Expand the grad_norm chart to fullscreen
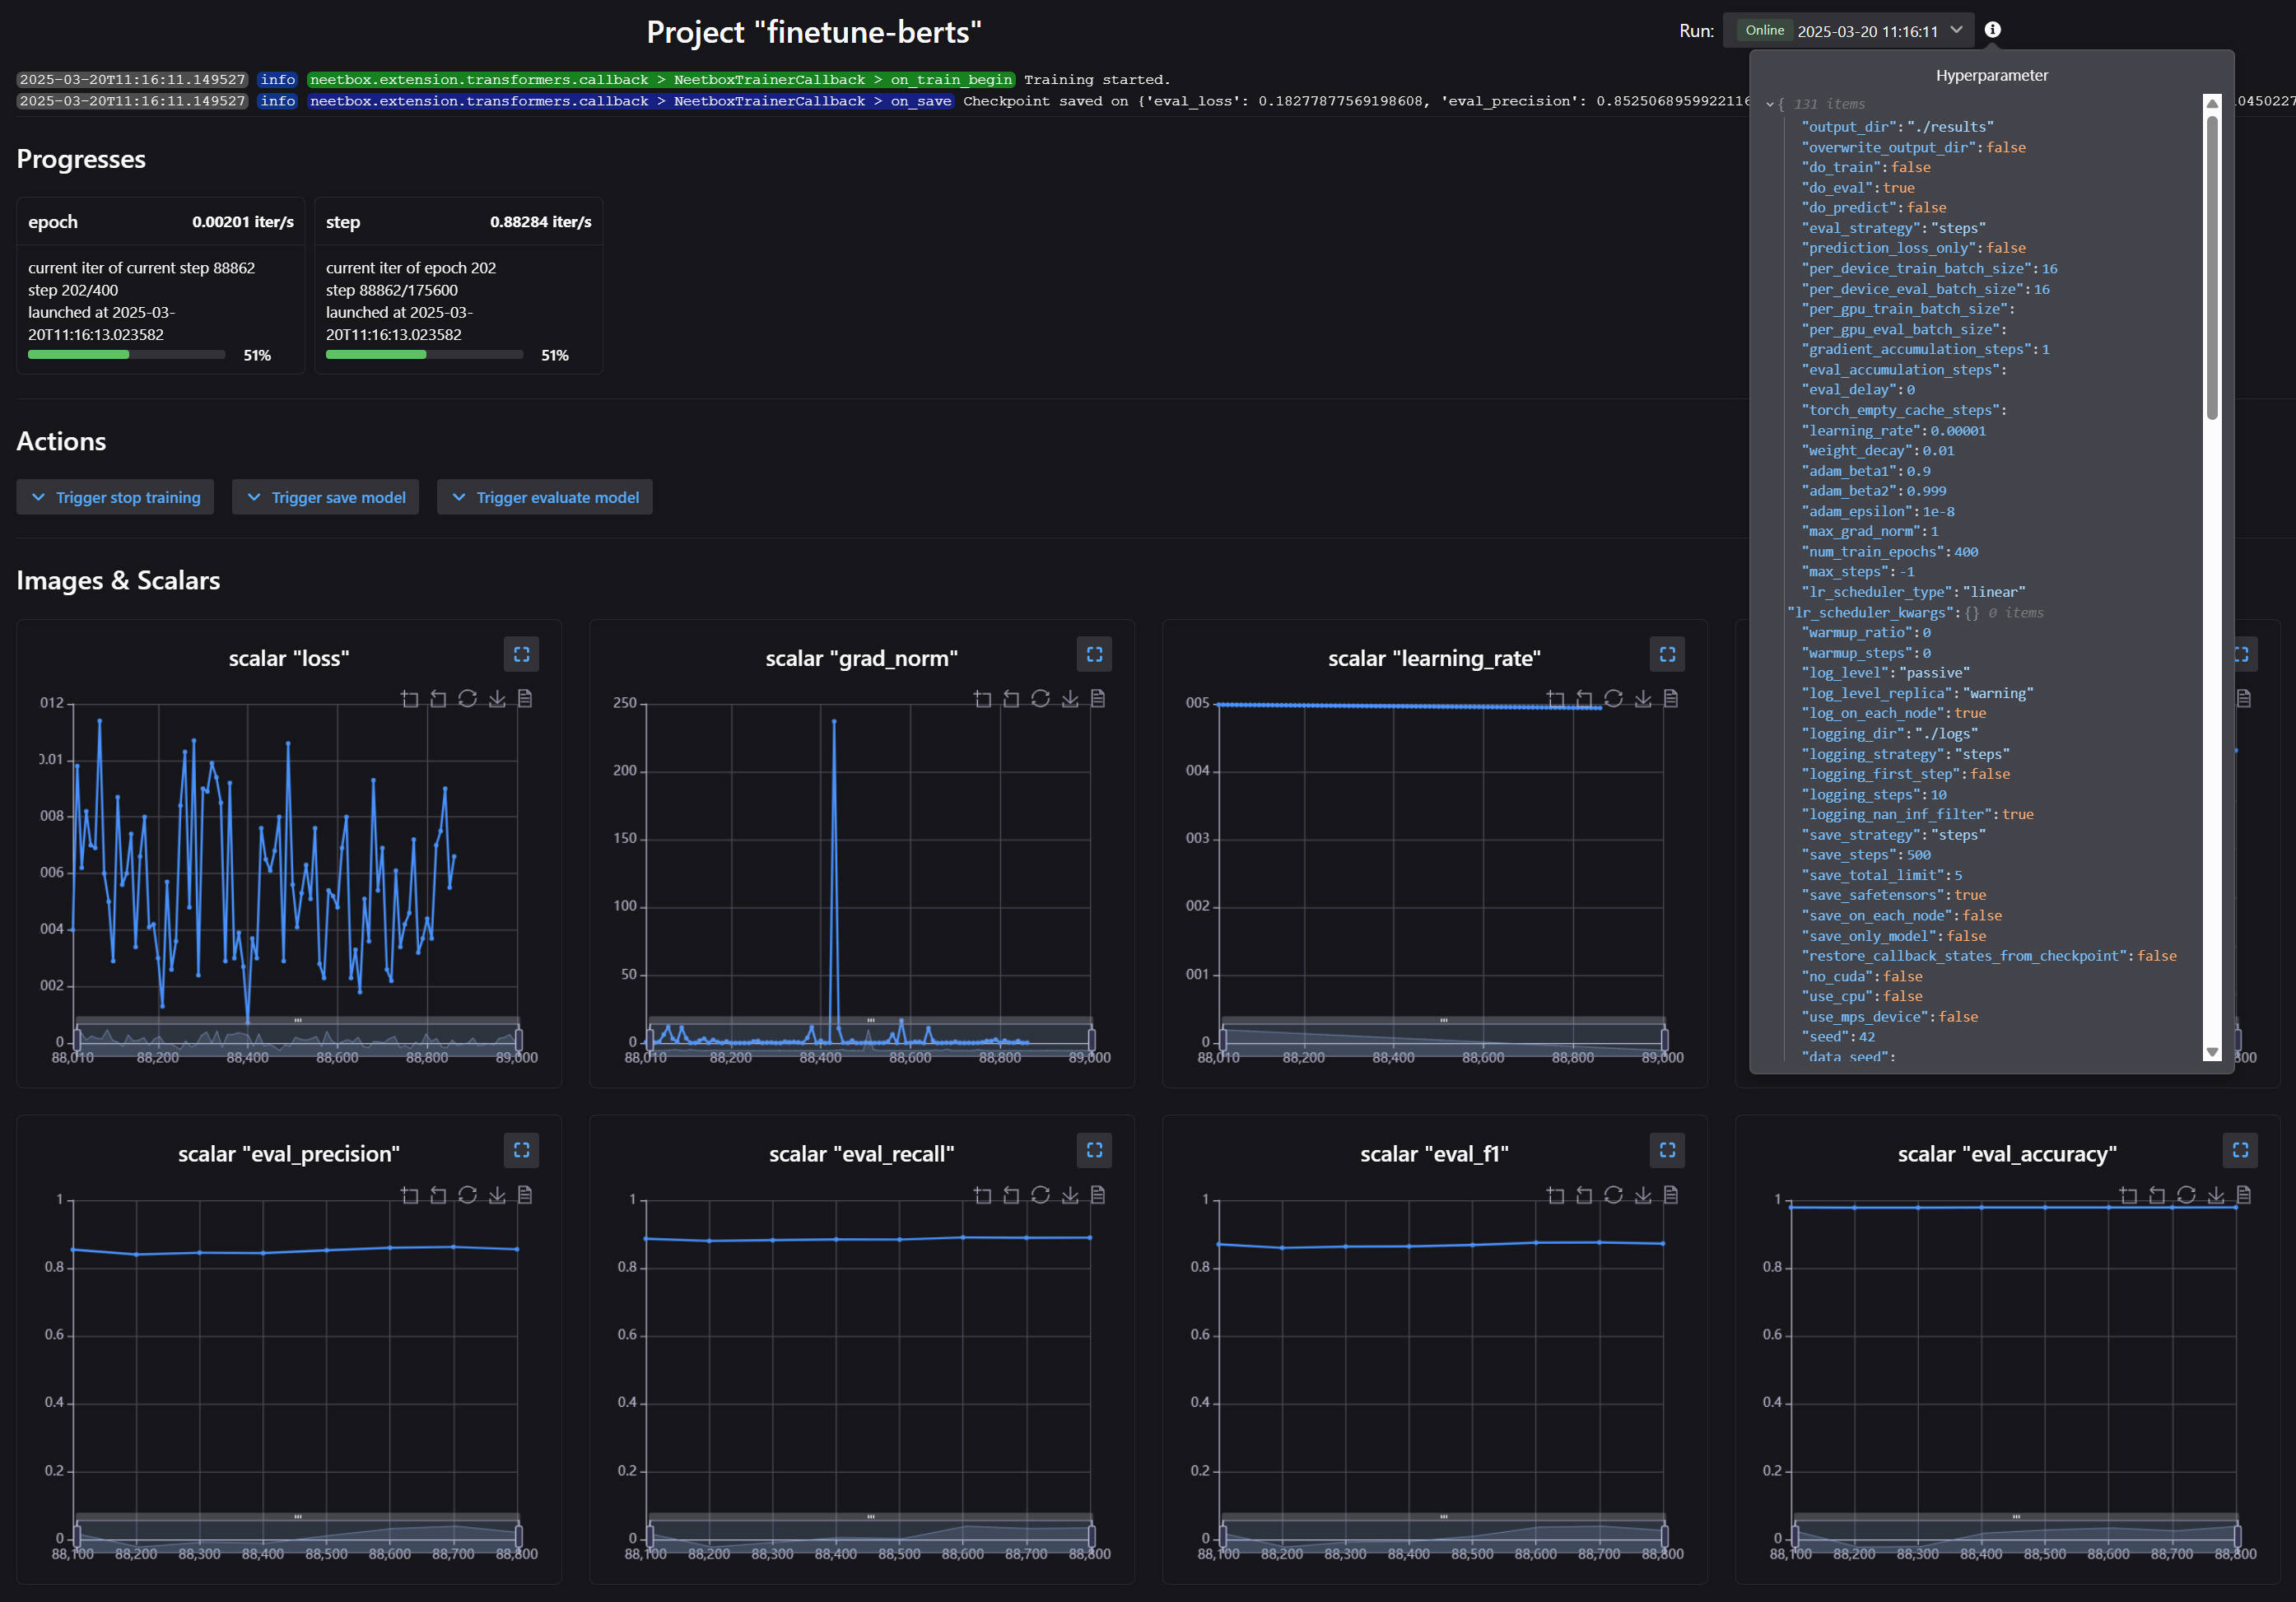2296x1602 pixels. [1094, 654]
